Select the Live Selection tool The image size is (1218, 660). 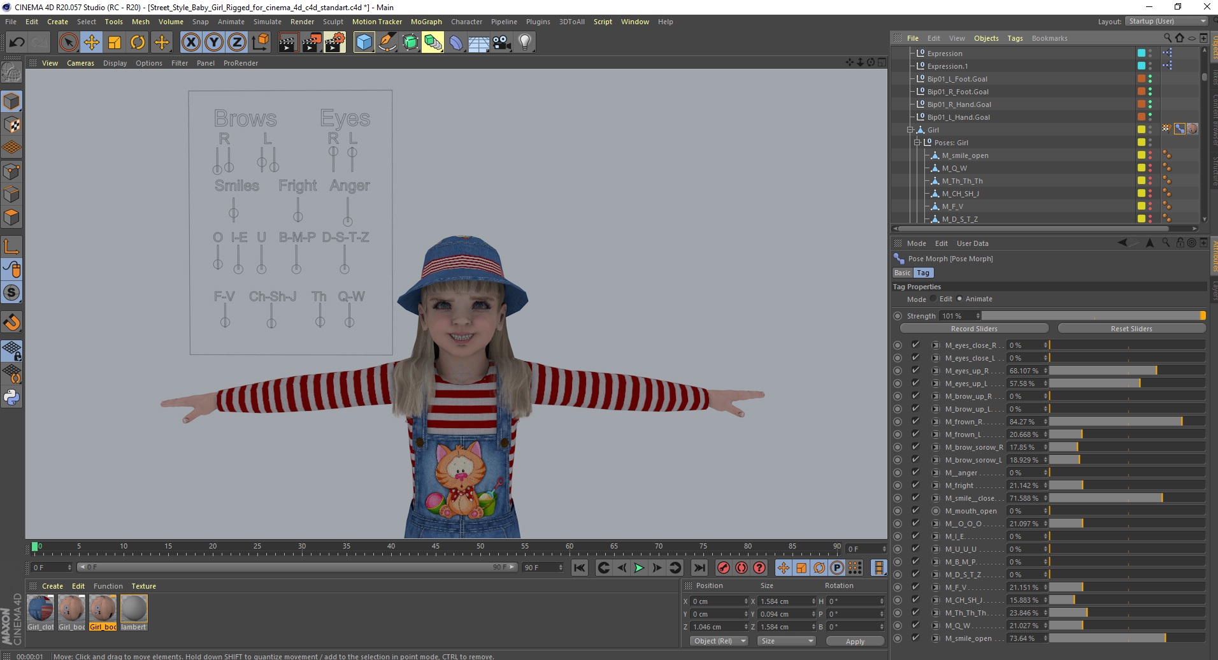coord(68,43)
